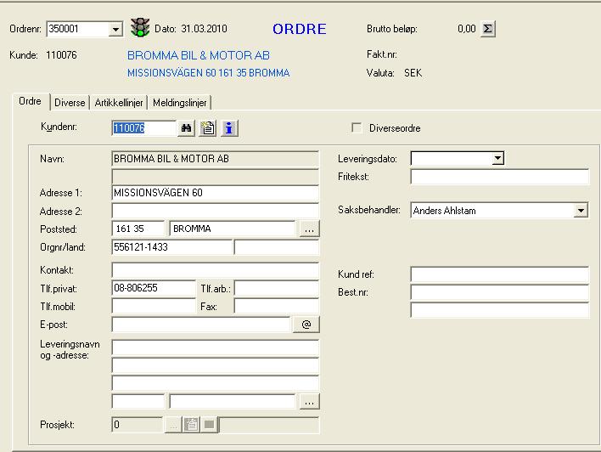Click the Kund ref input field
This screenshot has height=452, width=601.
pos(499,274)
